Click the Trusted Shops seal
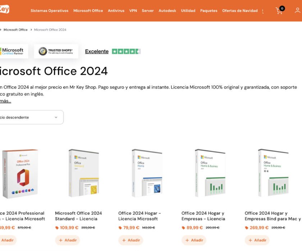This screenshot has height=251, width=302. pyautogui.click(x=56, y=51)
